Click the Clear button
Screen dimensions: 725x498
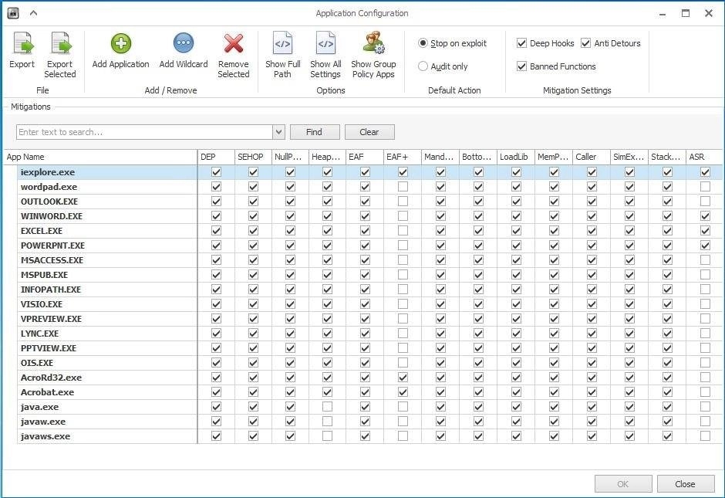(x=369, y=132)
